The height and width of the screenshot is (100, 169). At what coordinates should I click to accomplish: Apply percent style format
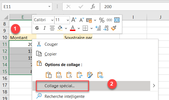102,20
